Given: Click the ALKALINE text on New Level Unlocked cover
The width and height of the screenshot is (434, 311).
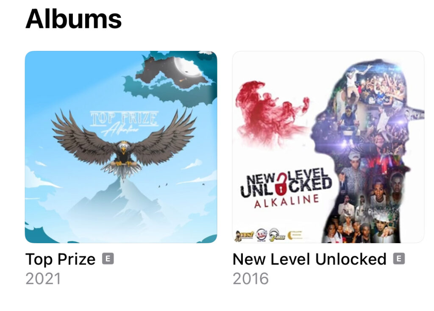Looking at the screenshot, I should (x=287, y=201).
